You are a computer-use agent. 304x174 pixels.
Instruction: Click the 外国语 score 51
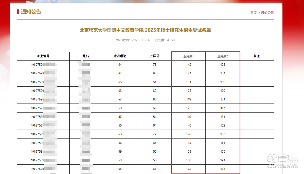pyautogui.click(x=155, y=82)
